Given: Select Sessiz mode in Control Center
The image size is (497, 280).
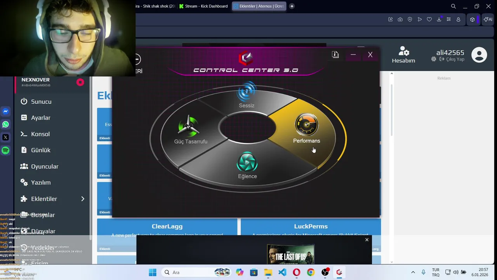Looking at the screenshot, I should [x=247, y=95].
